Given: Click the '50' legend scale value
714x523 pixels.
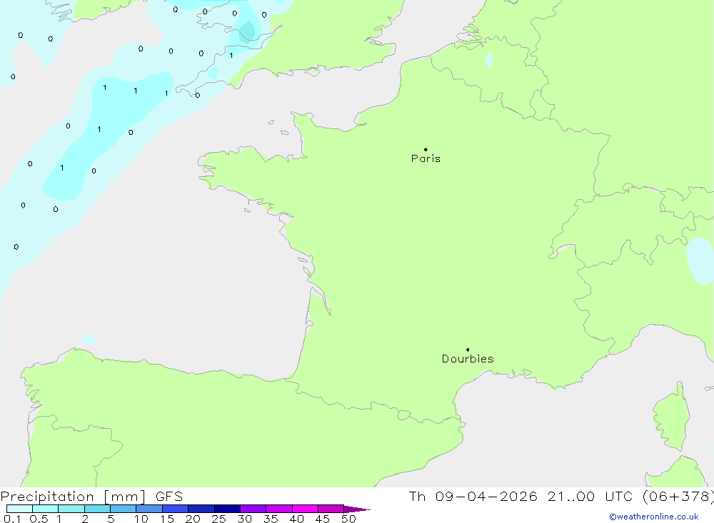Looking at the screenshot, I should coord(348,519).
